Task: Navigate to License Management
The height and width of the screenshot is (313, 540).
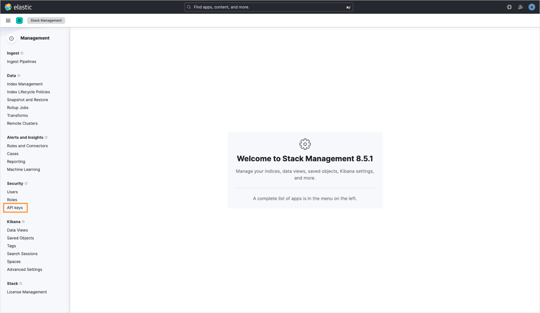Action: [x=27, y=292]
